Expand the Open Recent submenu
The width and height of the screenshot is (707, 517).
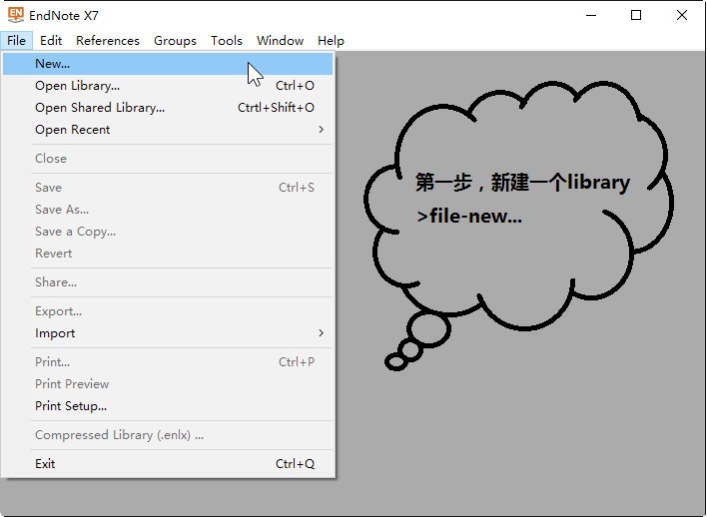[168, 130]
